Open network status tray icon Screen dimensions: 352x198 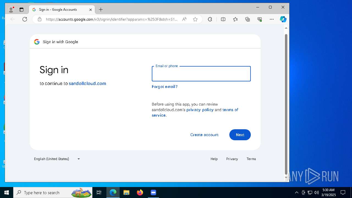point(310,193)
